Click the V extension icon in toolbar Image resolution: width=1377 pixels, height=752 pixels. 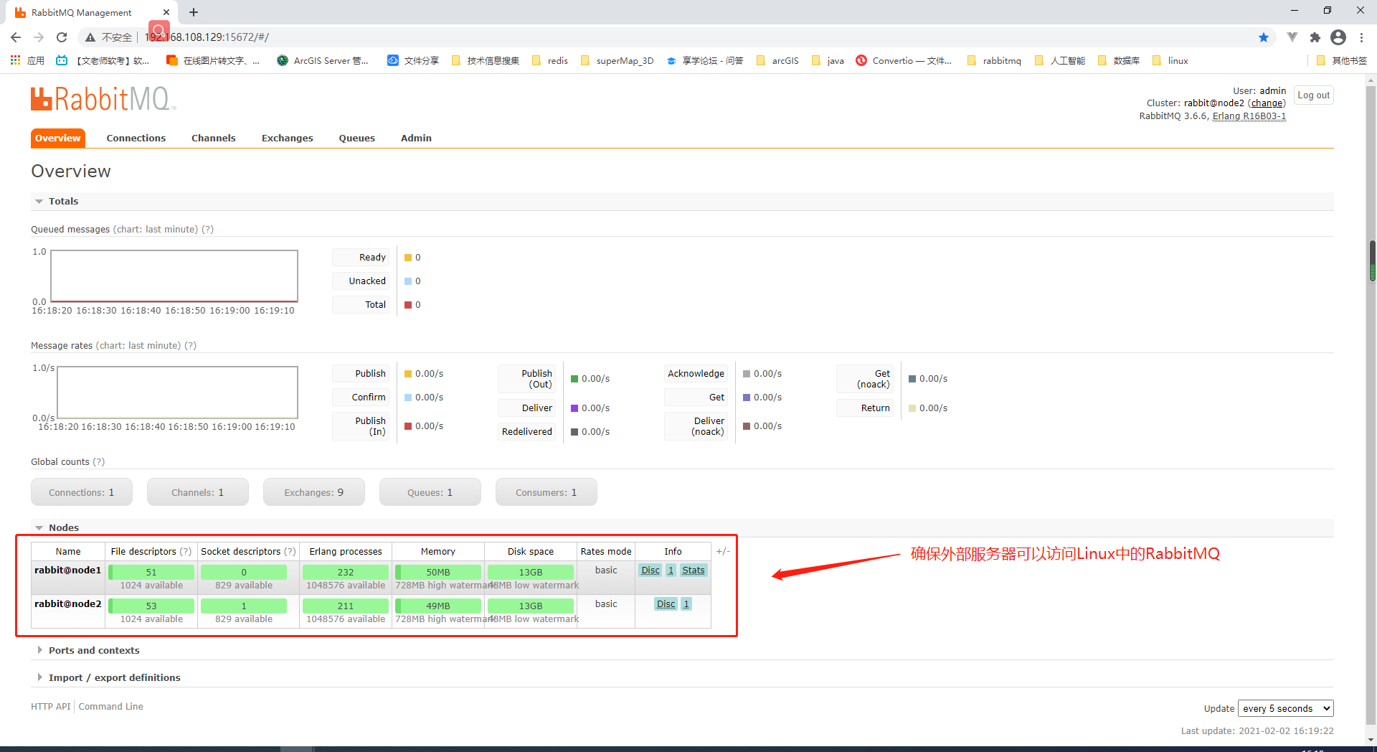click(x=1292, y=37)
